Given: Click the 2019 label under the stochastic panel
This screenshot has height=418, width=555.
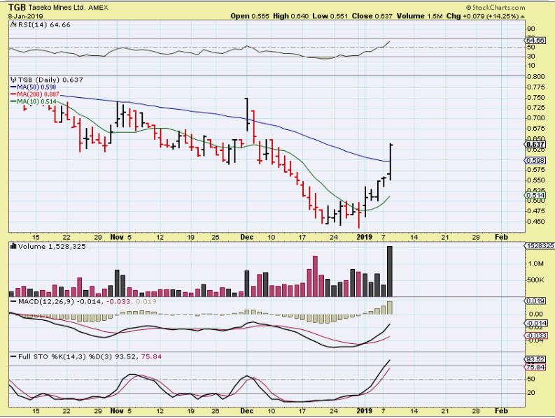Looking at the screenshot, I should (365, 411).
